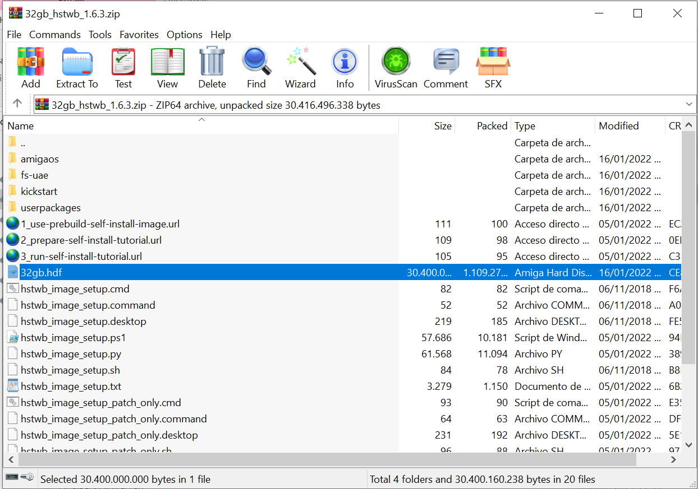Image resolution: width=698 pixels, height=489 pixels.
Task: Click the hstwb_image_setup.ps1 PowerShell icon
Action: (x=13, y=337)
